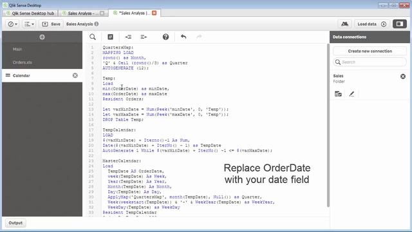
Task: Grab the Calendar section drag handle
Action: pos(8,75)
